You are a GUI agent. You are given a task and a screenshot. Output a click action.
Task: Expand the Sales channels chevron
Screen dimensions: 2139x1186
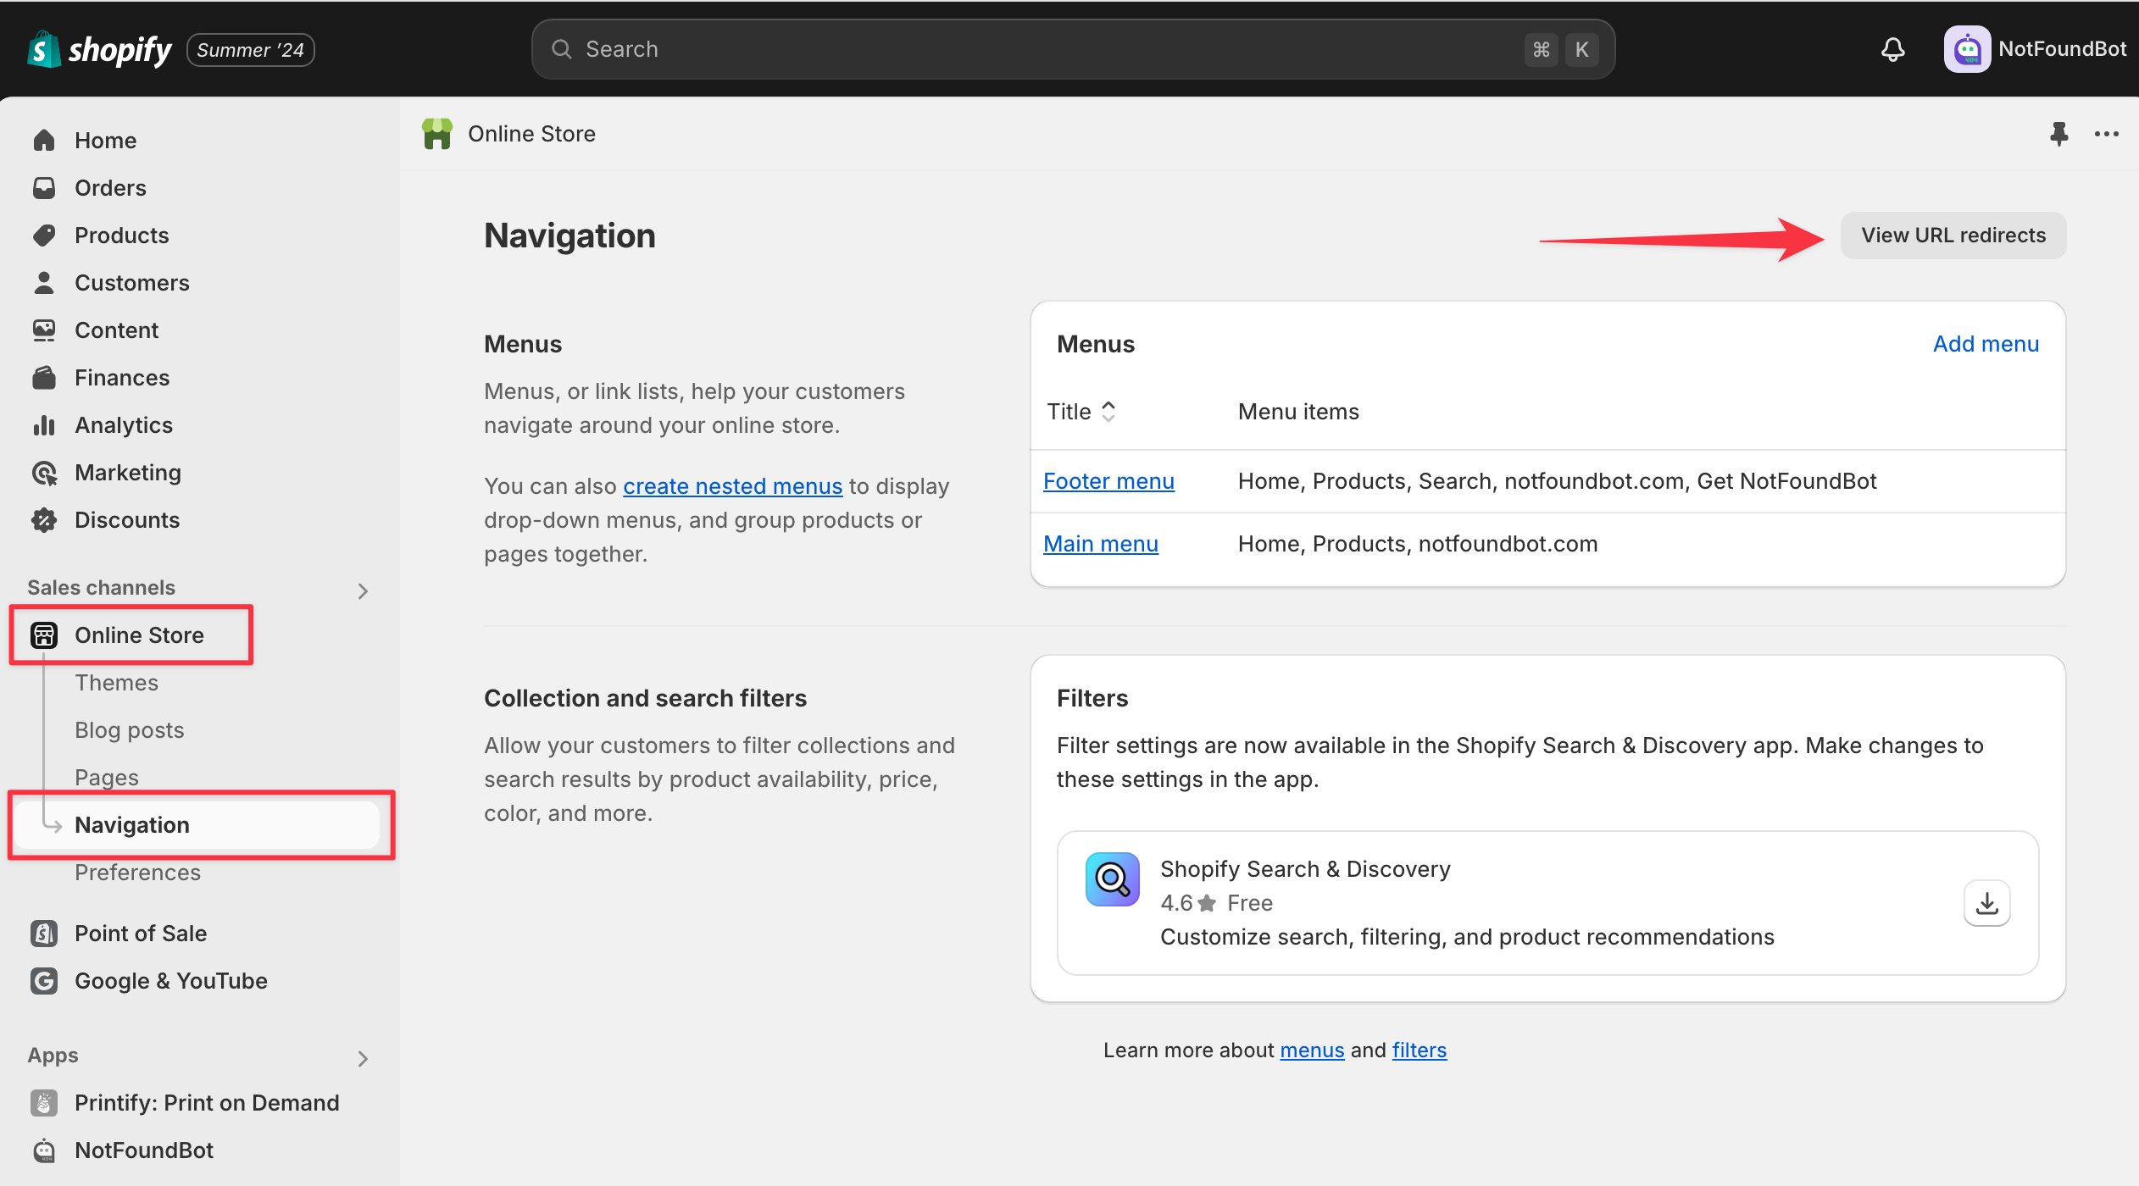363,590
